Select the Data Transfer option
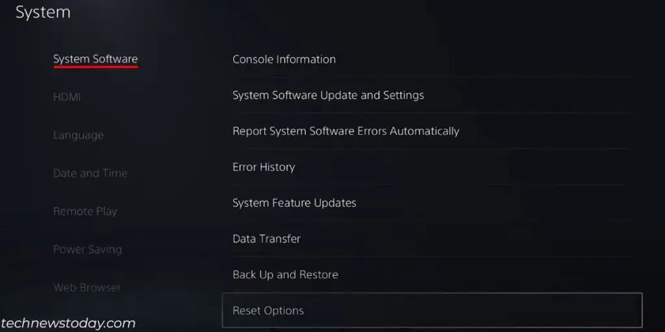The width and height of the screenshot is (665, 332). coord(266,239)
